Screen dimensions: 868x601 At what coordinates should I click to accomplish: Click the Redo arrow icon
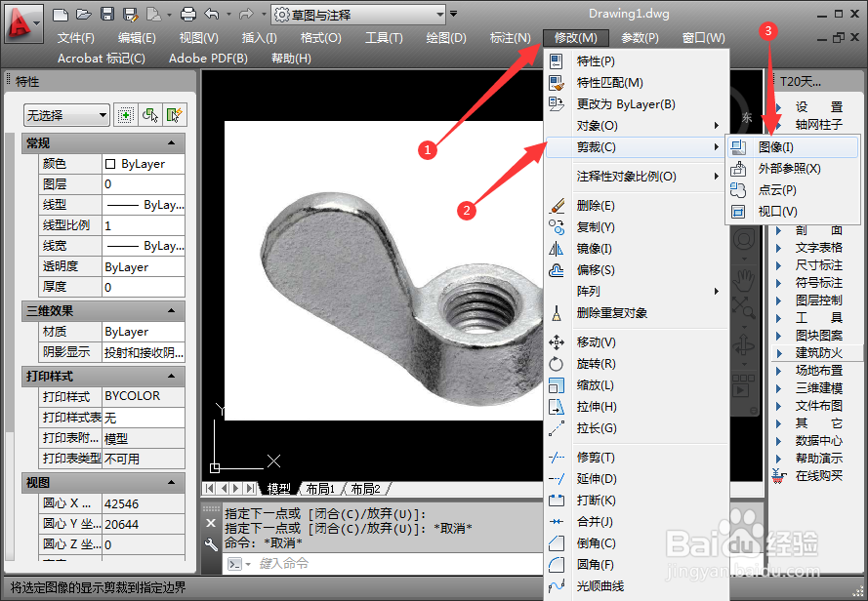pyautogui.click(x=246, y=15)
